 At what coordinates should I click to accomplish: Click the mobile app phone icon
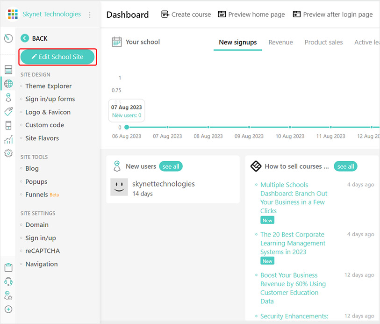8,125
